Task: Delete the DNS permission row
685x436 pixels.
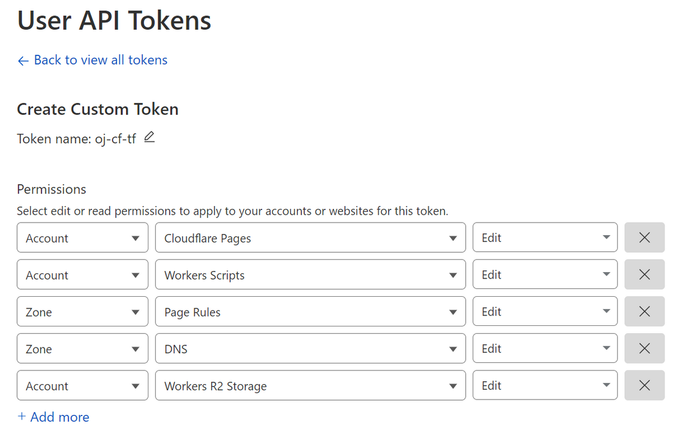Action: (x=644, y=349)
